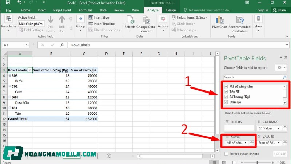The height and width of the screenshot is (164, 291).
Task: Close the PivotTable Fields pane
Action: pos(286,58)
